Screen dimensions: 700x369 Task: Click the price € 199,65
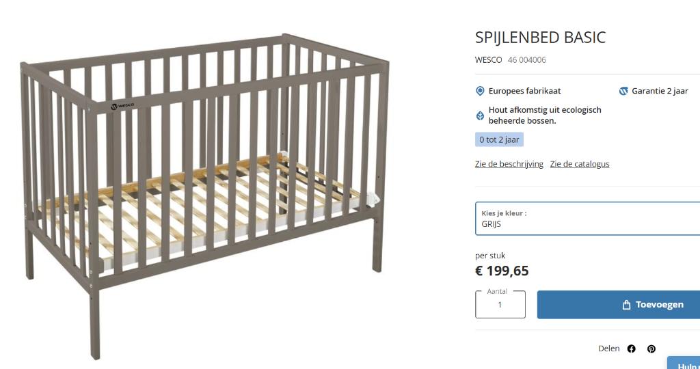(x=502, y=271)
